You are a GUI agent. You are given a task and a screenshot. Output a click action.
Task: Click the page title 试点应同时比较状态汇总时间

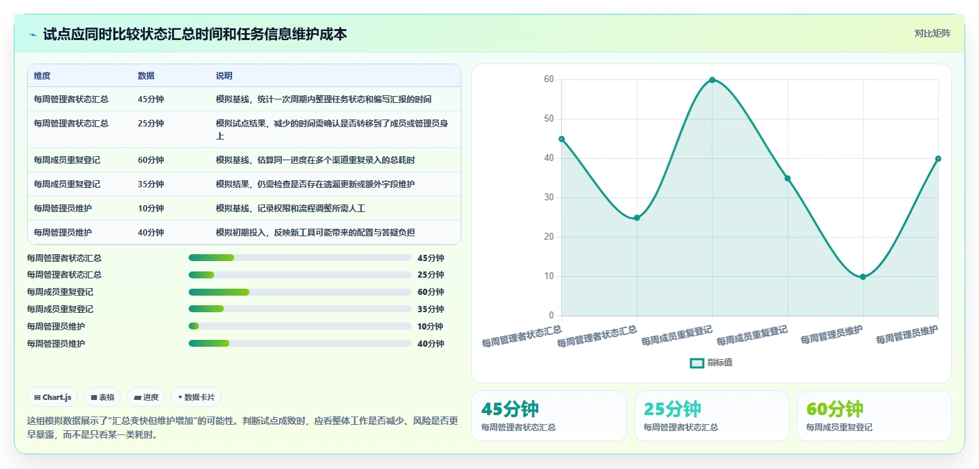click(195, 34)
